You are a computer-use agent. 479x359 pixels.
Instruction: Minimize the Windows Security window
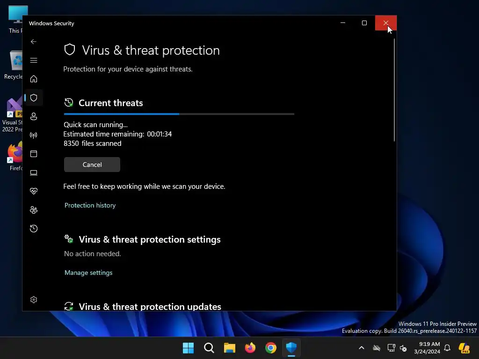(343, 23)
